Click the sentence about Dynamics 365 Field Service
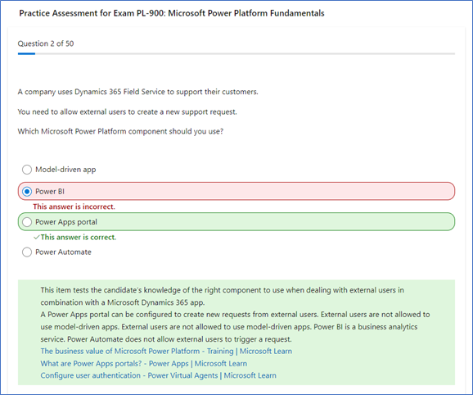 [x=137, y=92]
